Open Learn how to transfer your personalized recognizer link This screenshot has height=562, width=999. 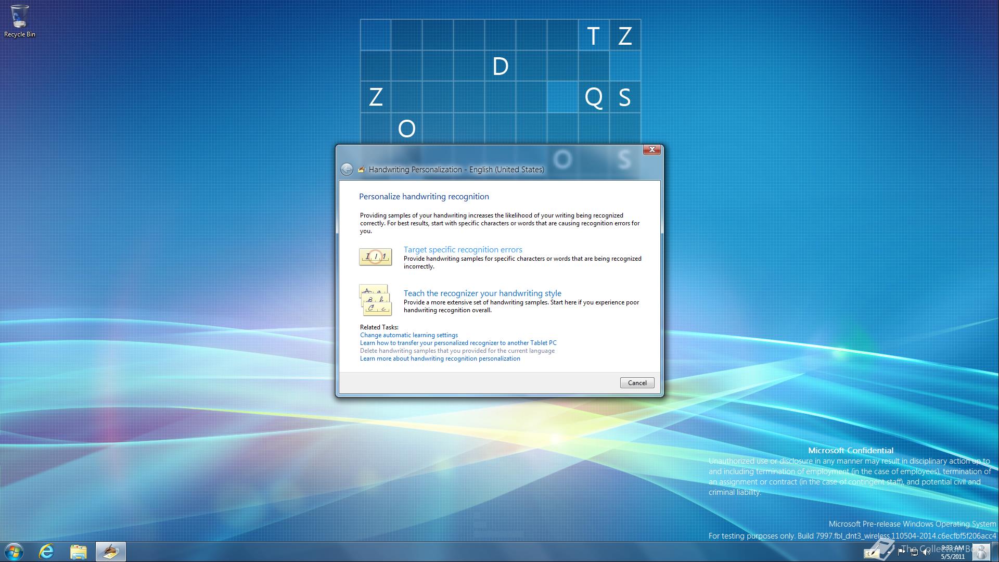(x=458, y=343)
